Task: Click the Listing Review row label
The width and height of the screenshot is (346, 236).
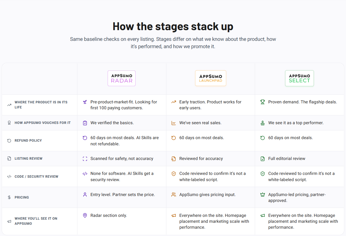Action: pos(29,159)
